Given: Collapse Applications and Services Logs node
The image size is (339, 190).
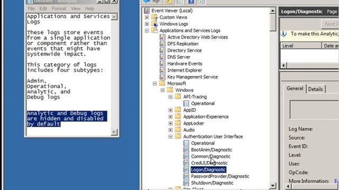Looking at the screenshot, I should tap(147, 31).
